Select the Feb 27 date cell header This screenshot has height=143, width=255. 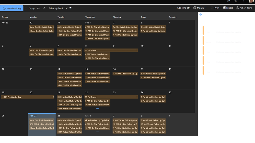[x=33, y=116]
